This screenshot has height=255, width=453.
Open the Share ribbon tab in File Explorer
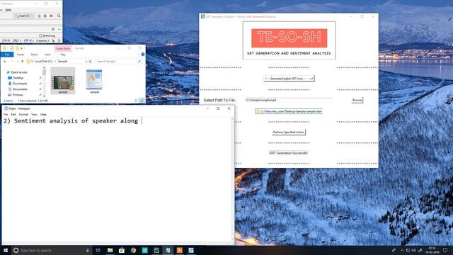(x=35, y=55)
